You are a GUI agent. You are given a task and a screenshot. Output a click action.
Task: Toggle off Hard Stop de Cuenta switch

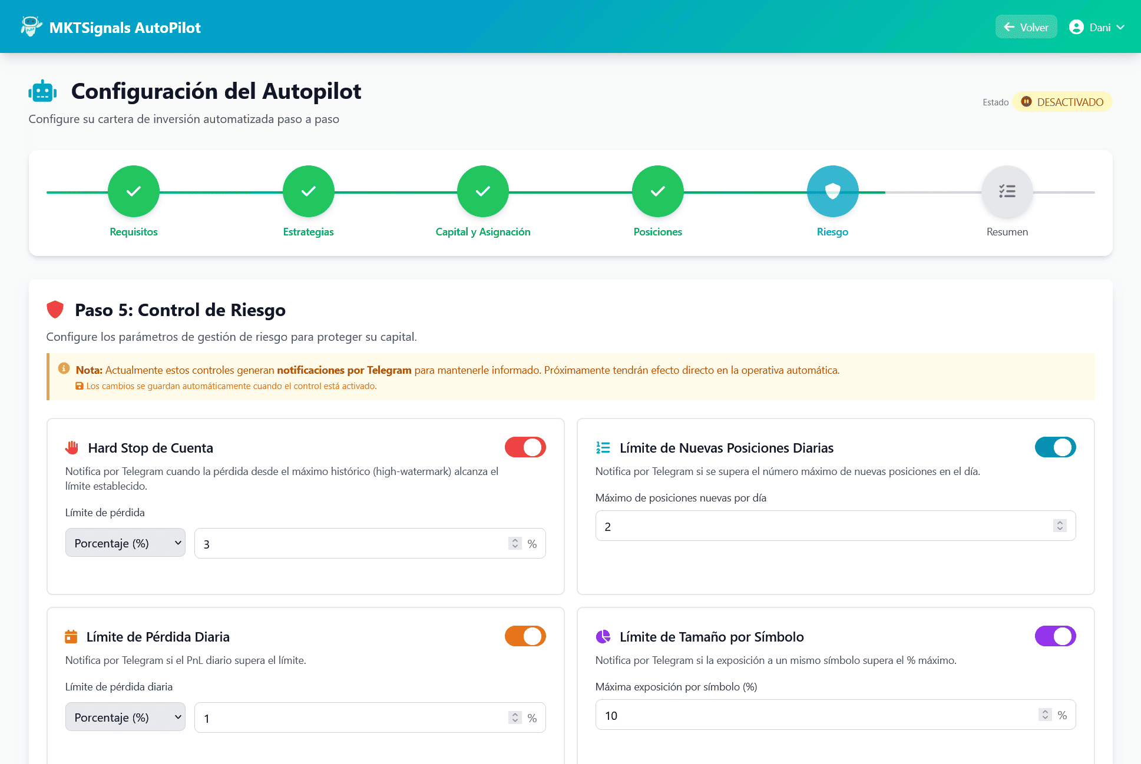(x=525, y=447)
